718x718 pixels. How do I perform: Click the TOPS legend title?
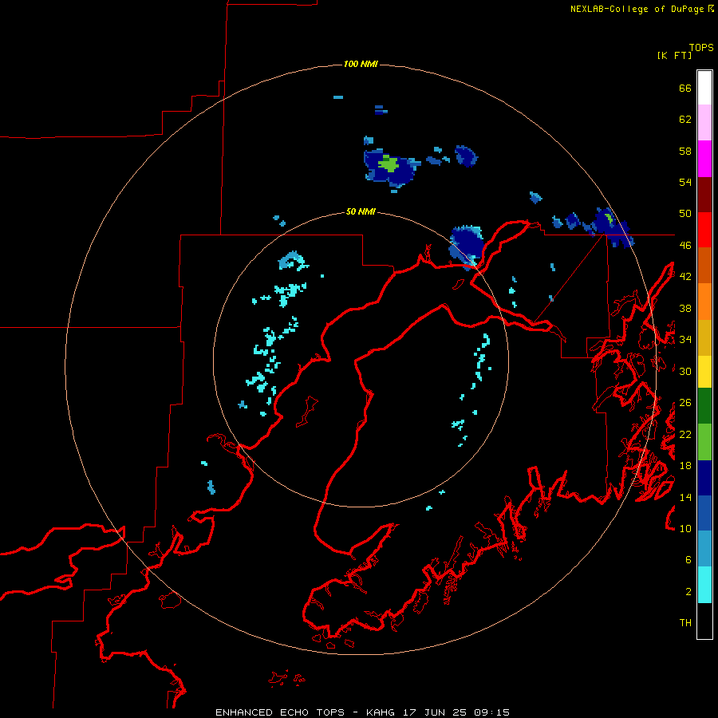pyautogui.click(x=701, y=48)
